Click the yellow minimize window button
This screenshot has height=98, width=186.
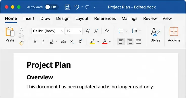13,7
